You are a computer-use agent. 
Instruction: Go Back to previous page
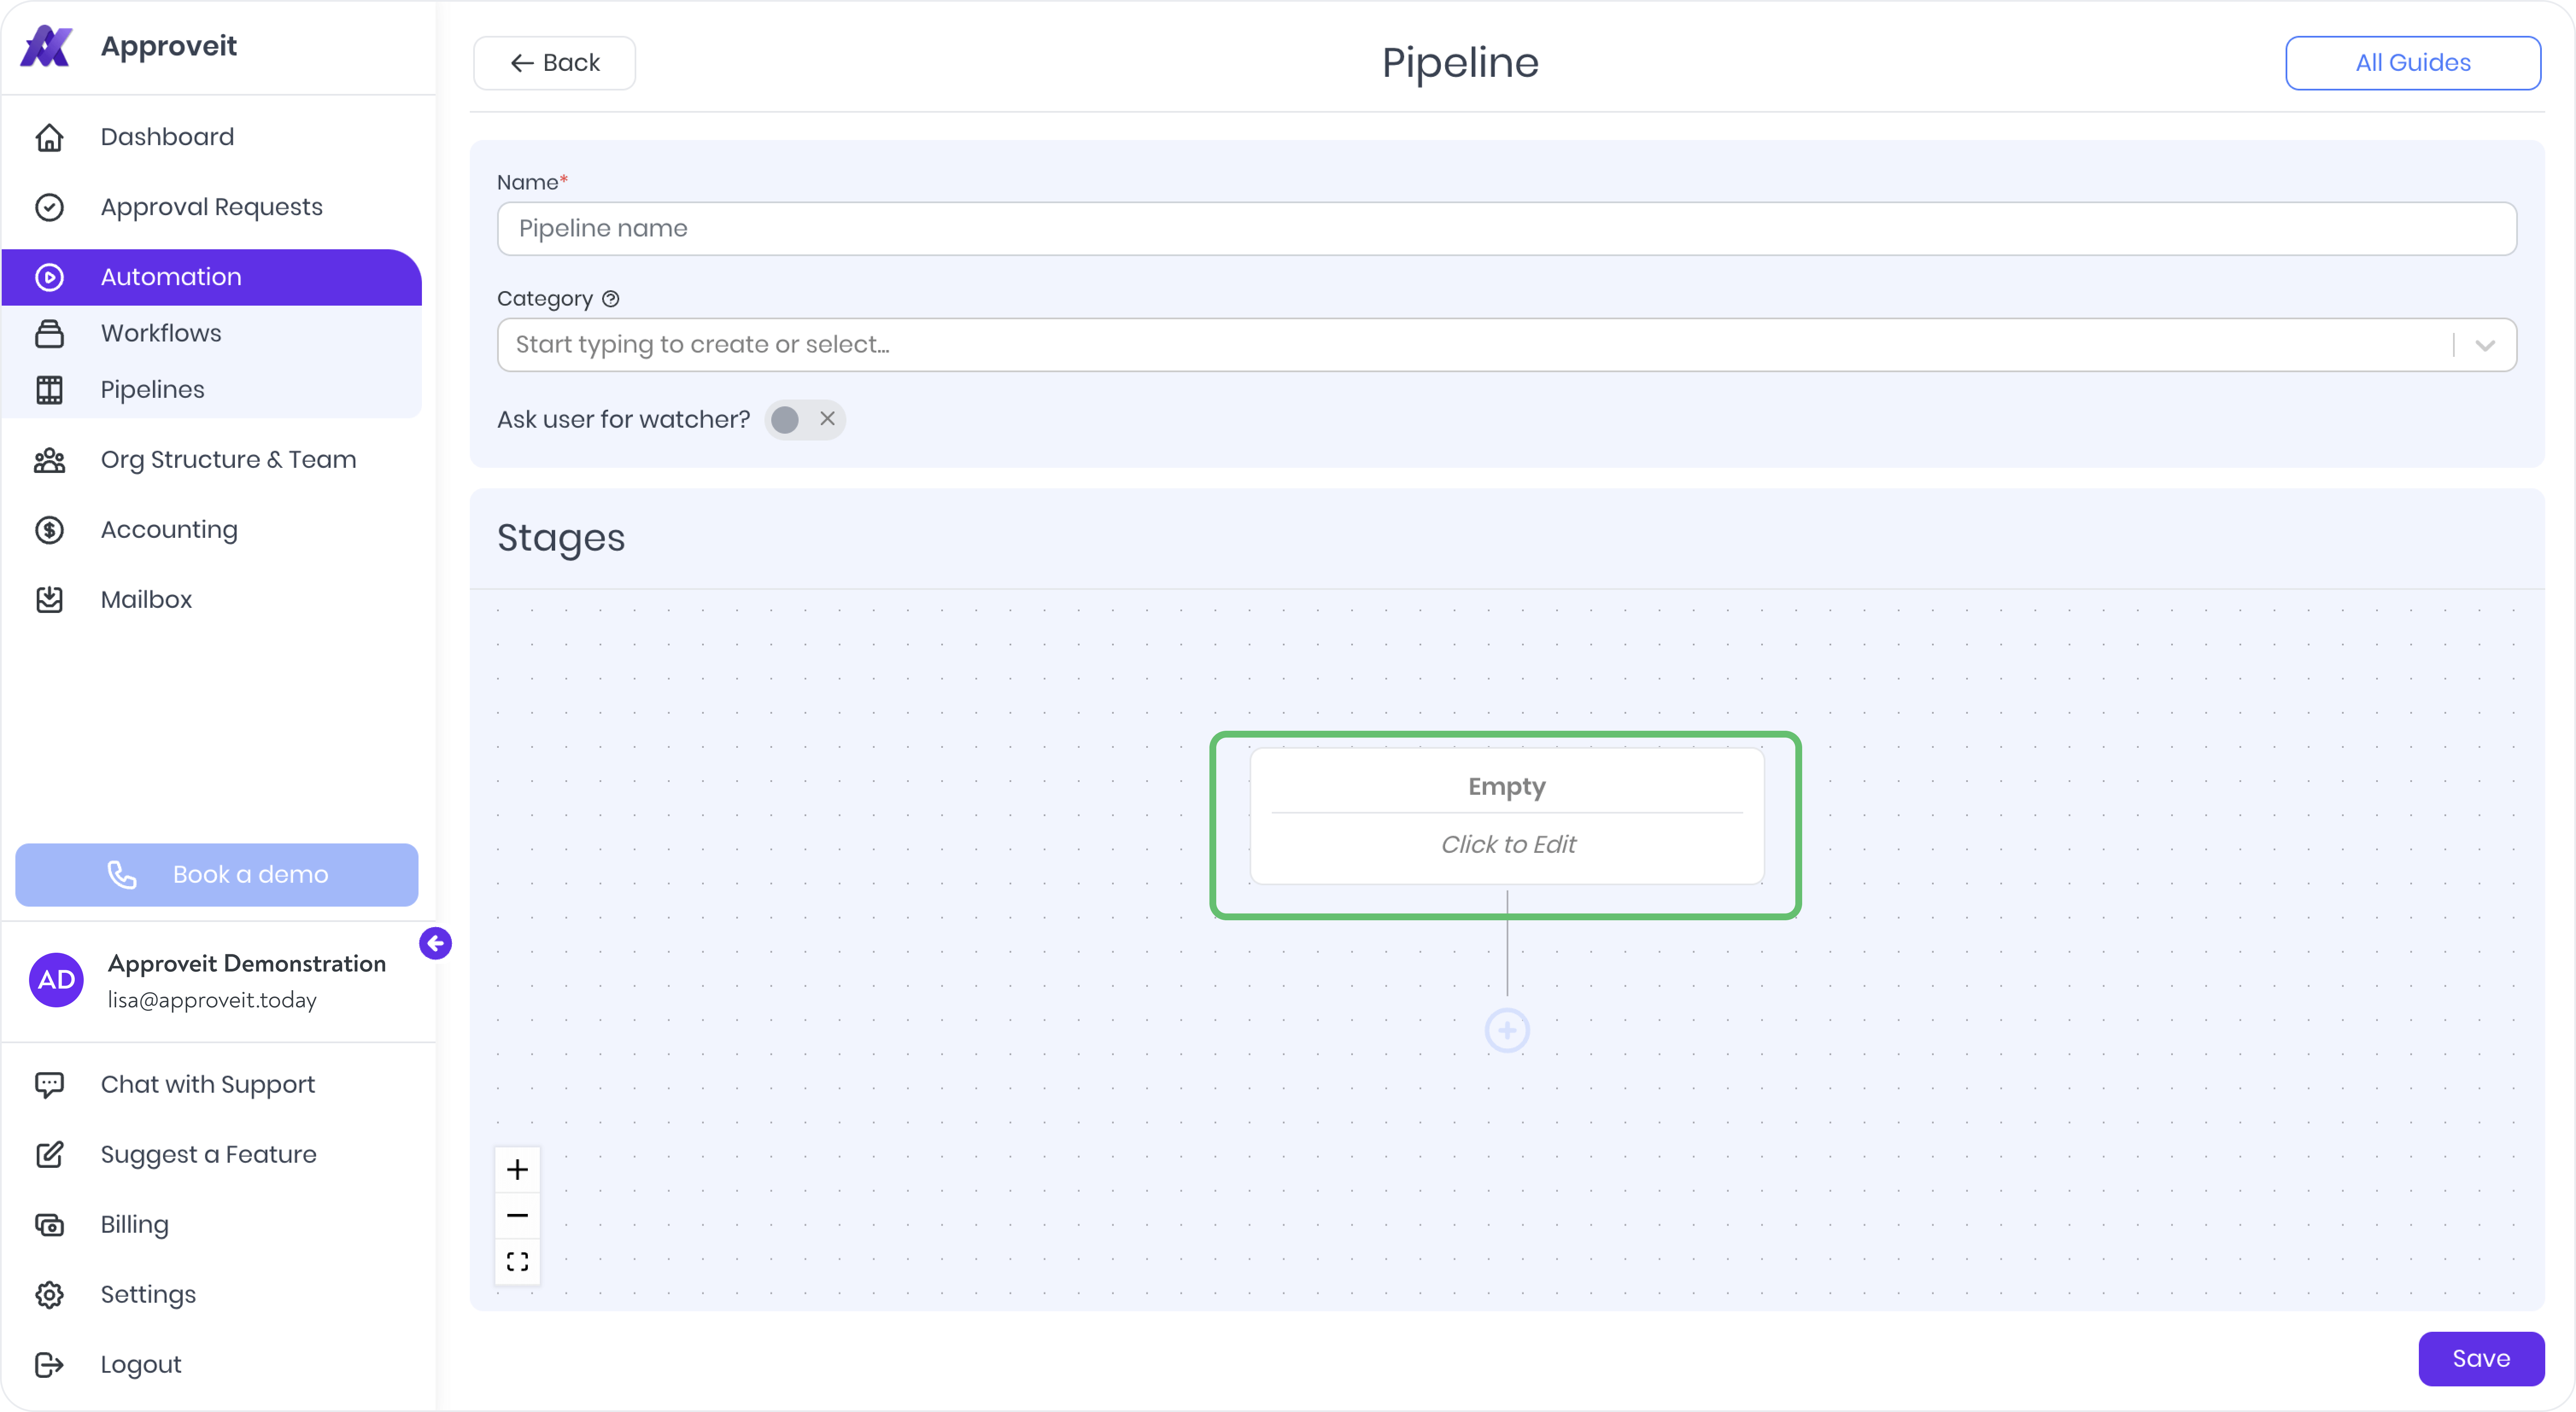(x=554, y=63)
